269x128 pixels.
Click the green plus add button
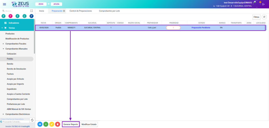tap(46, 124)
